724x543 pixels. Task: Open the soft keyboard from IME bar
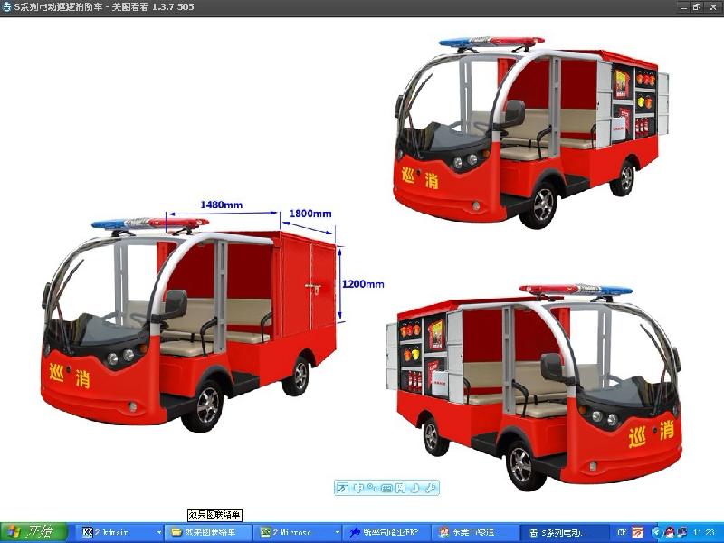click(386, 488)
